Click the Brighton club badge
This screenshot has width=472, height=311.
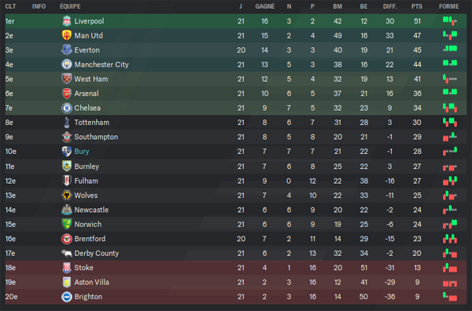pyautogui.click(x=67, y=297)
